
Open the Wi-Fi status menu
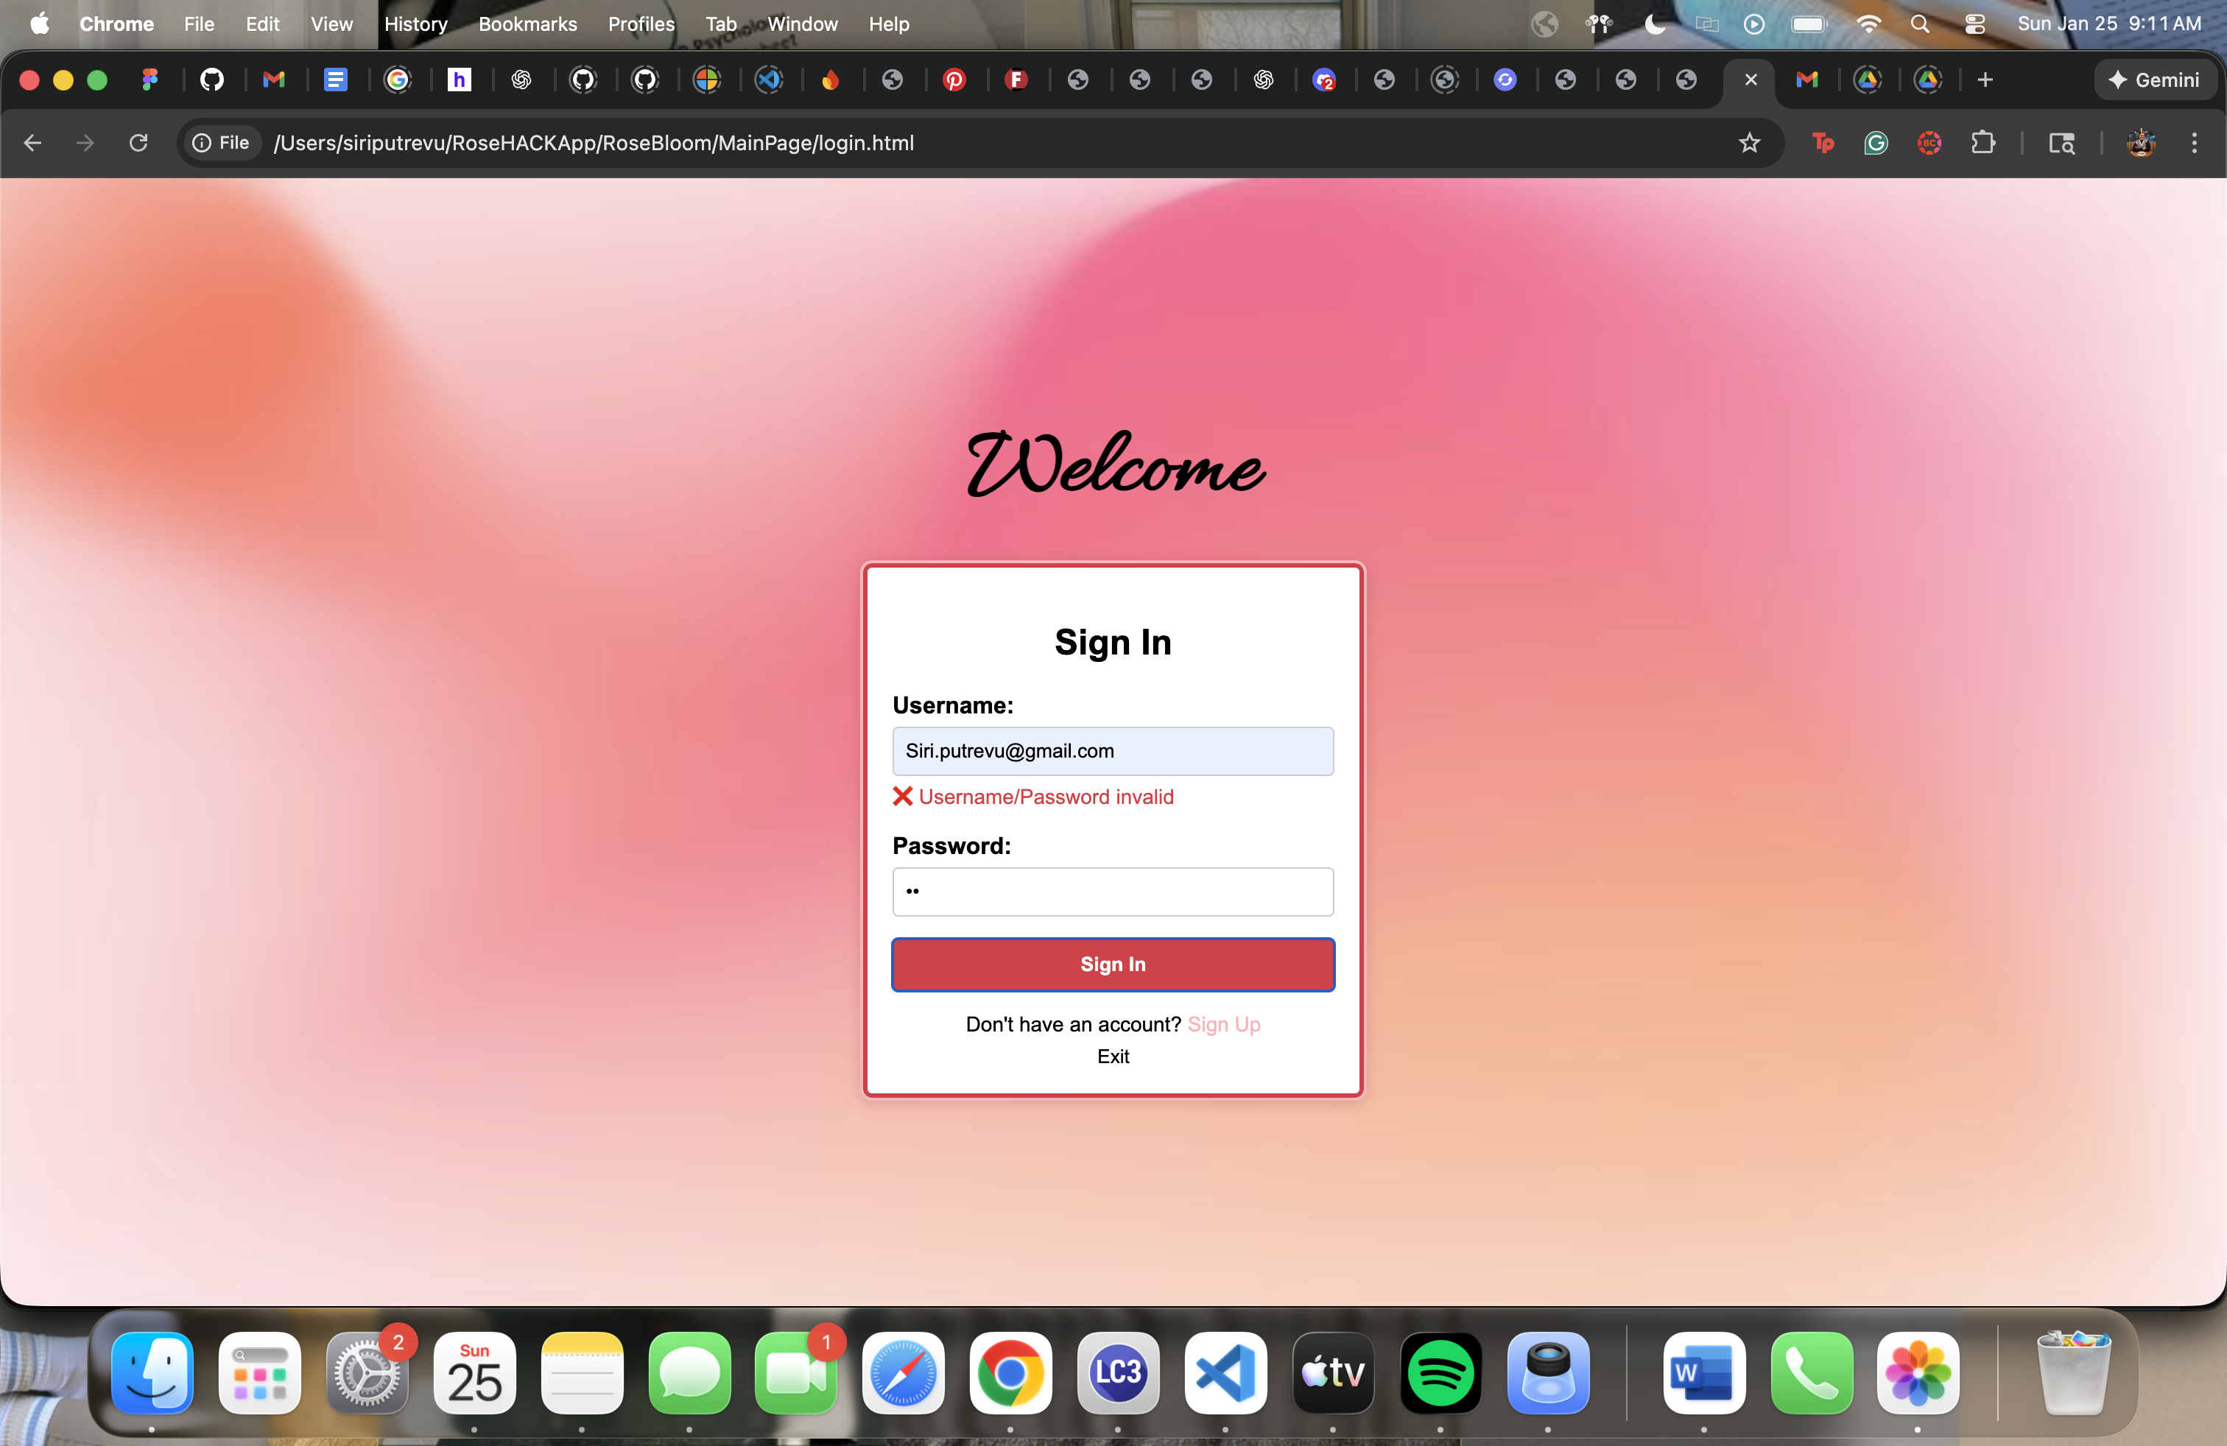pyautogui.click(x=1868, y=24)
